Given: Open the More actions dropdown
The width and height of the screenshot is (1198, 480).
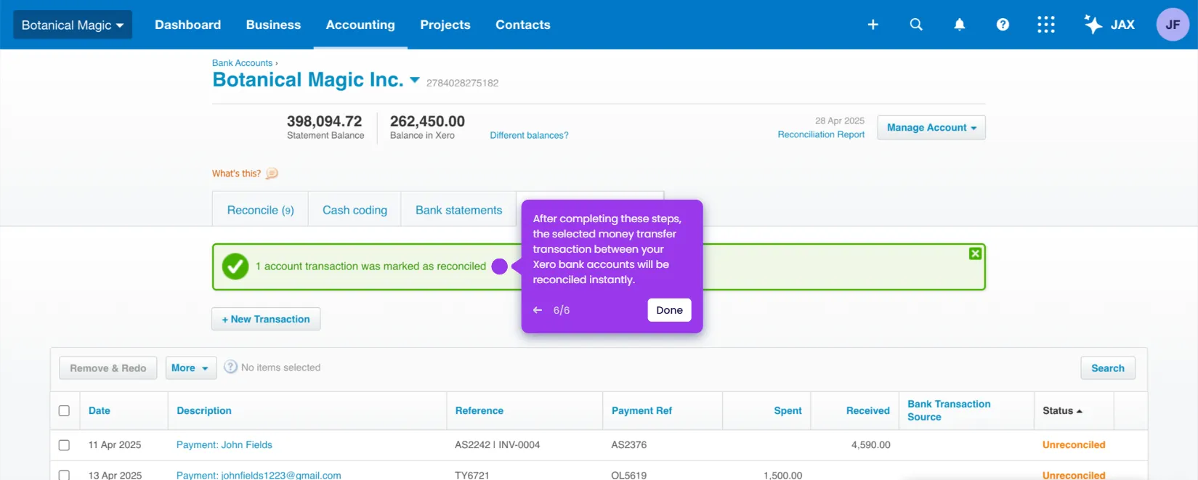Looking at the screenshot, I should 190,368.
